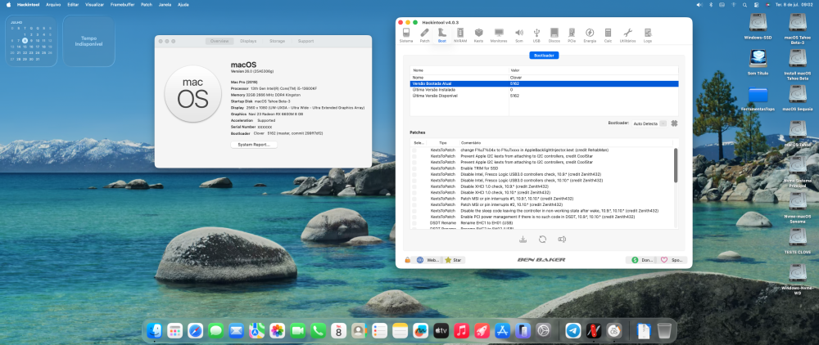This screenshot has height=345, width=819.
Task: Open the NVRAM section
Action: pyautogui.click(x=460, y=35)
